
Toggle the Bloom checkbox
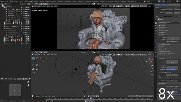click(x=160, y=47)
